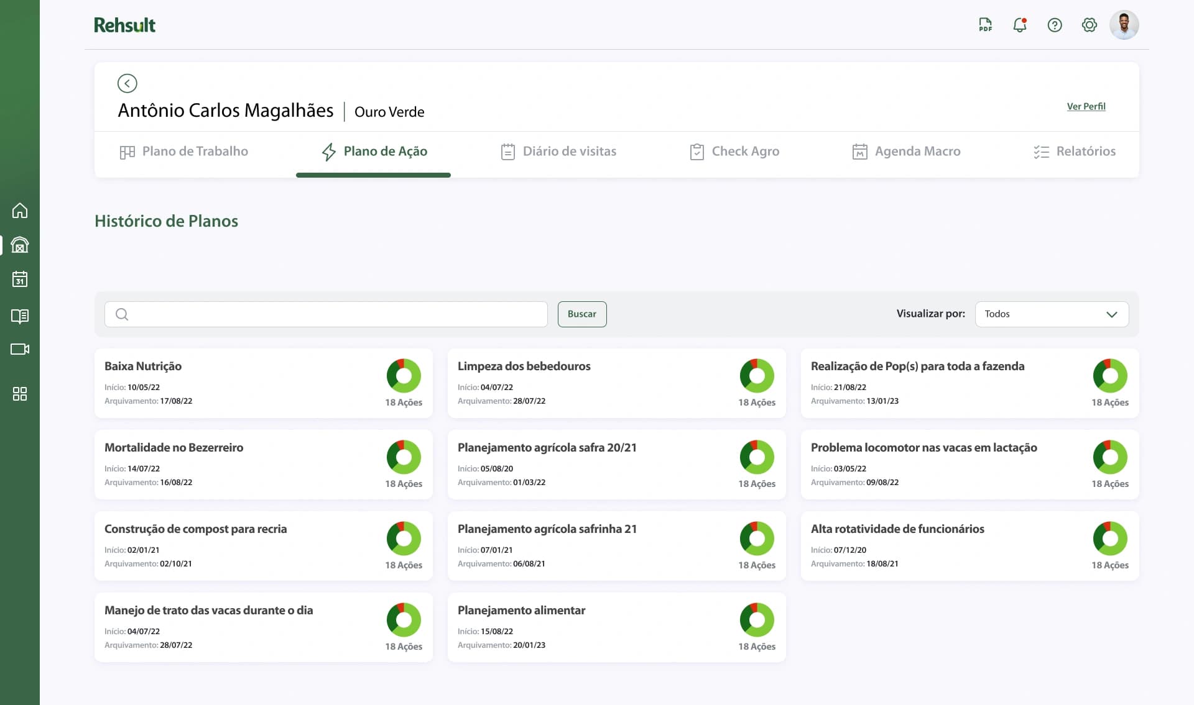Click the Baixa Nutrição progress donut chart
1194x705 pixels.
404,376
